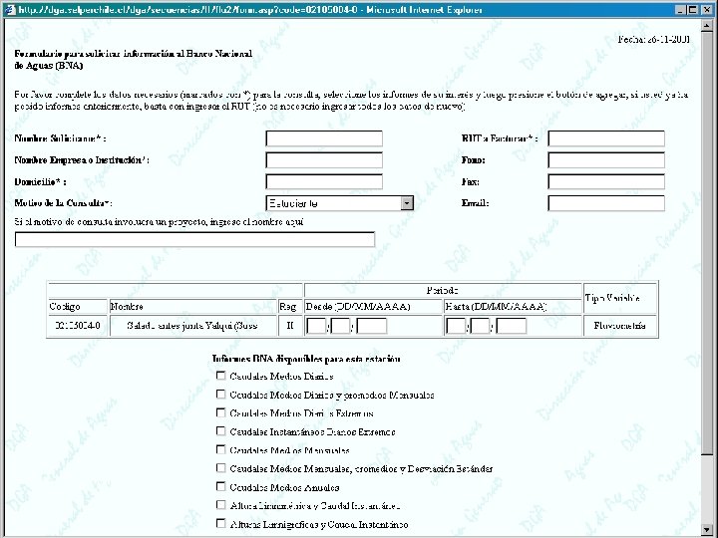718x538 pixels.
Task: Click the station code 02105004-0 cell
Action: pyautogui.click(x=78, y=326)
